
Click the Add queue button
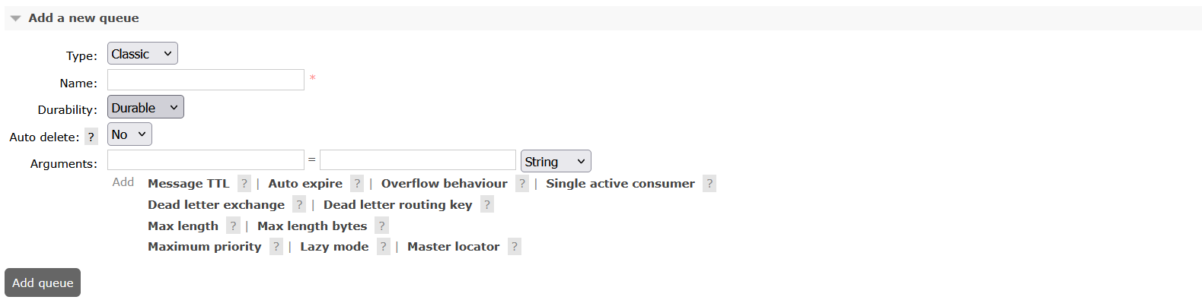tap(43, 282)
